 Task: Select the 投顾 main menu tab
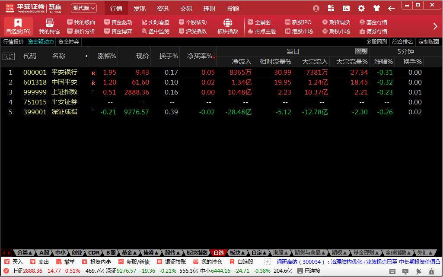tap(233, 9)
